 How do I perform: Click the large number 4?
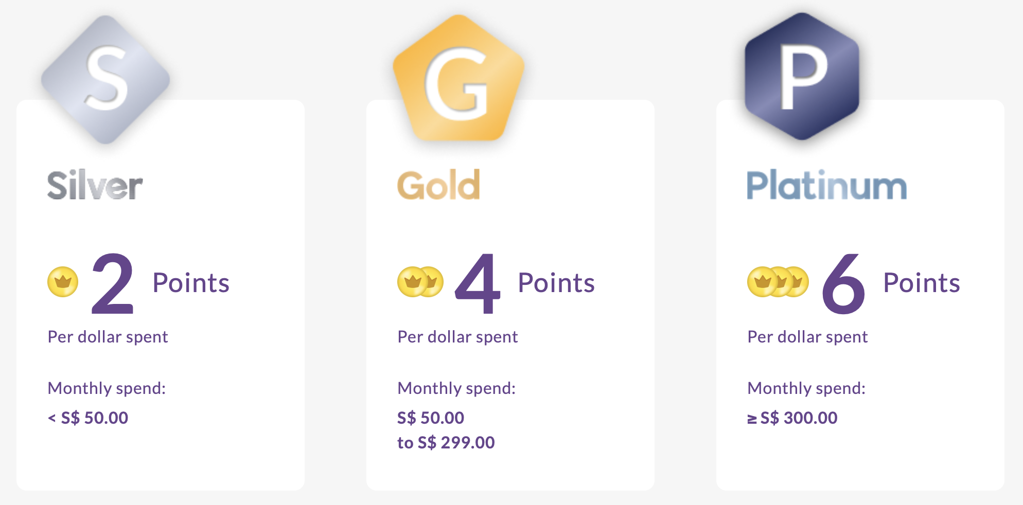coord(478,283)
